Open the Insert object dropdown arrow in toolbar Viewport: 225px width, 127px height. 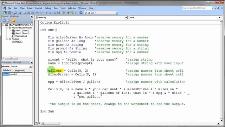[x=12, y=13]
